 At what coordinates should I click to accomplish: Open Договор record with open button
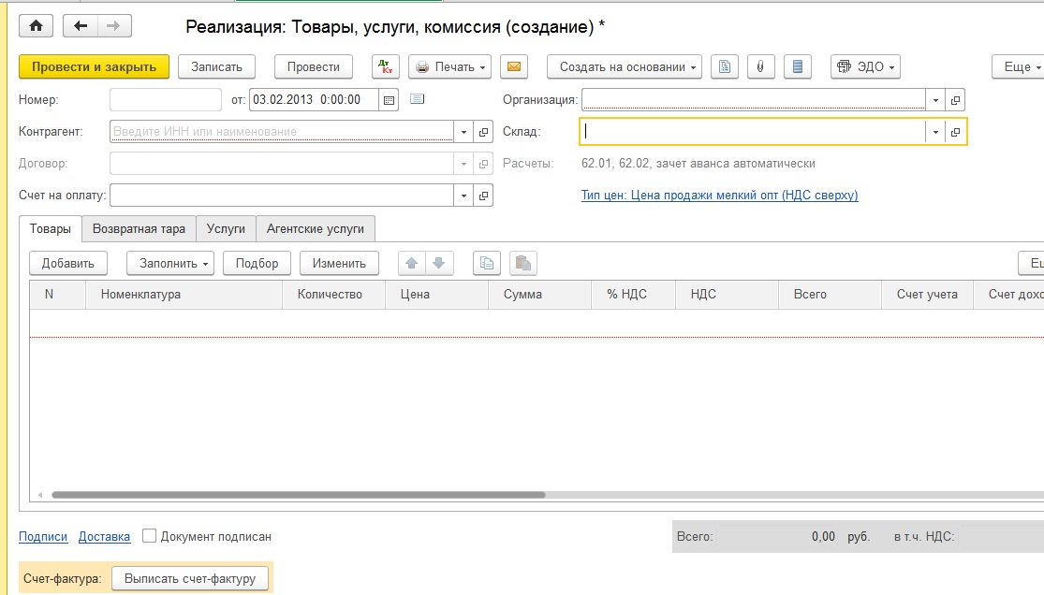pos(483,164)
